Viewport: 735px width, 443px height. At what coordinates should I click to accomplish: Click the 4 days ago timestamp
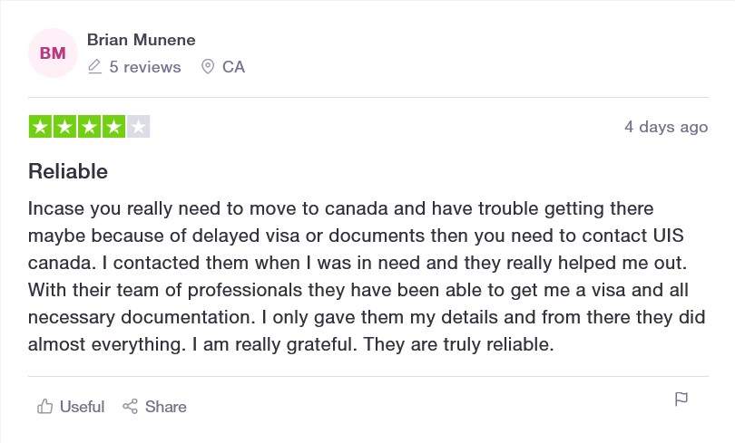666,127
